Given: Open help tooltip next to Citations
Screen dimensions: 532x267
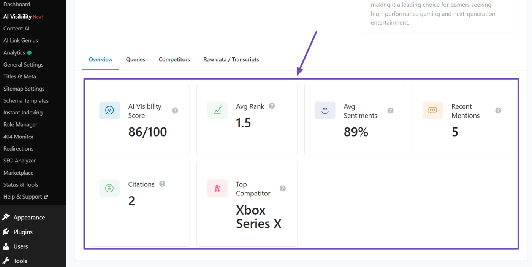Looking at the screenshot, I should (x=162, y=184).
